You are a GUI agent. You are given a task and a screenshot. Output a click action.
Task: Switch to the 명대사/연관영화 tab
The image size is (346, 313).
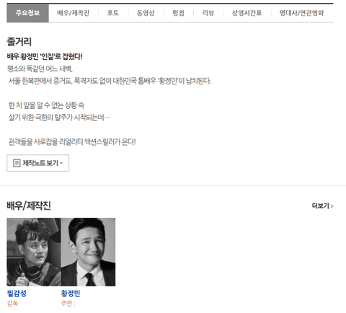tap(302, 13)
